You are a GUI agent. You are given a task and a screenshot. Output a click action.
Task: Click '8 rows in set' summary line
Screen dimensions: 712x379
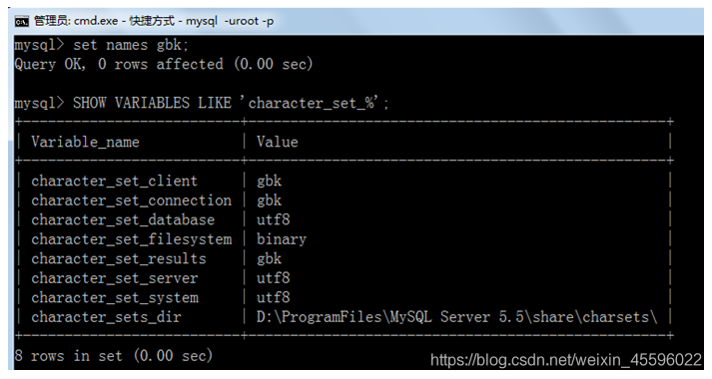coord(114,355)
